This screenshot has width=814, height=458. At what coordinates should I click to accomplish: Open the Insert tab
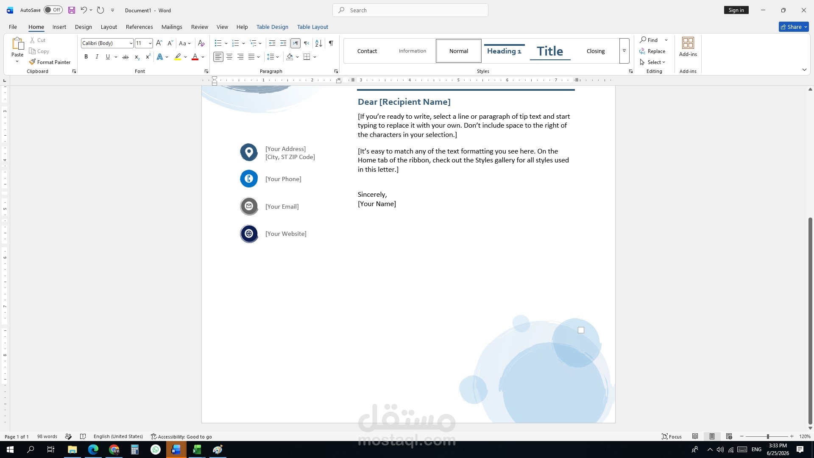coord(59,27)
